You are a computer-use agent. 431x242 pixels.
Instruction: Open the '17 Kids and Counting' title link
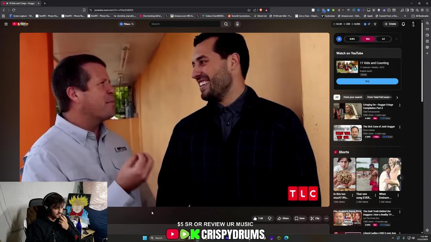pos(374,63)
